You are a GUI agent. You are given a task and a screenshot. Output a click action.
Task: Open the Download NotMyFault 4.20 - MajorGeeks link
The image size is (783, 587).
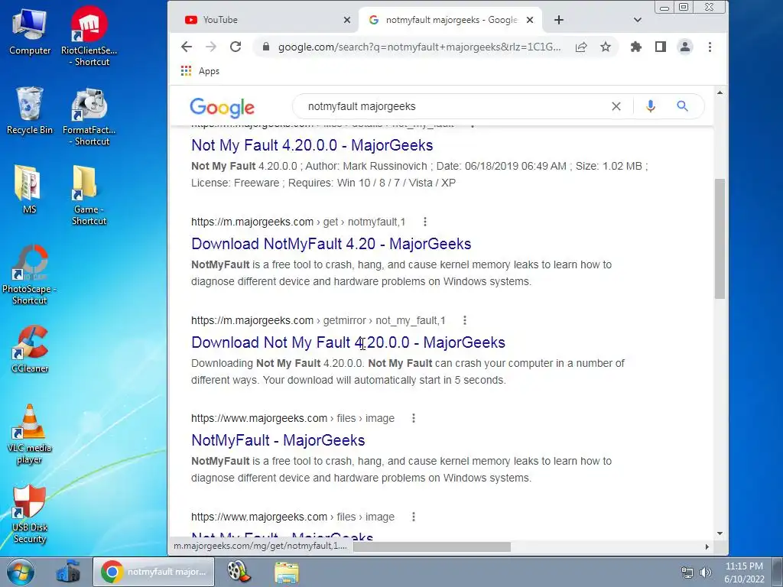click(x=331, y=244)
